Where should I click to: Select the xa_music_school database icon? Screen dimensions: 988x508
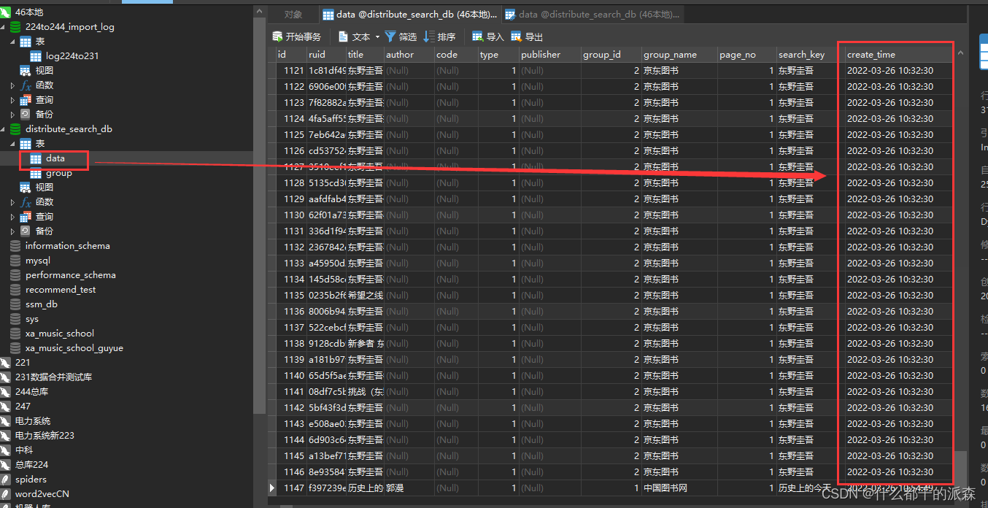tap(15, 333)
